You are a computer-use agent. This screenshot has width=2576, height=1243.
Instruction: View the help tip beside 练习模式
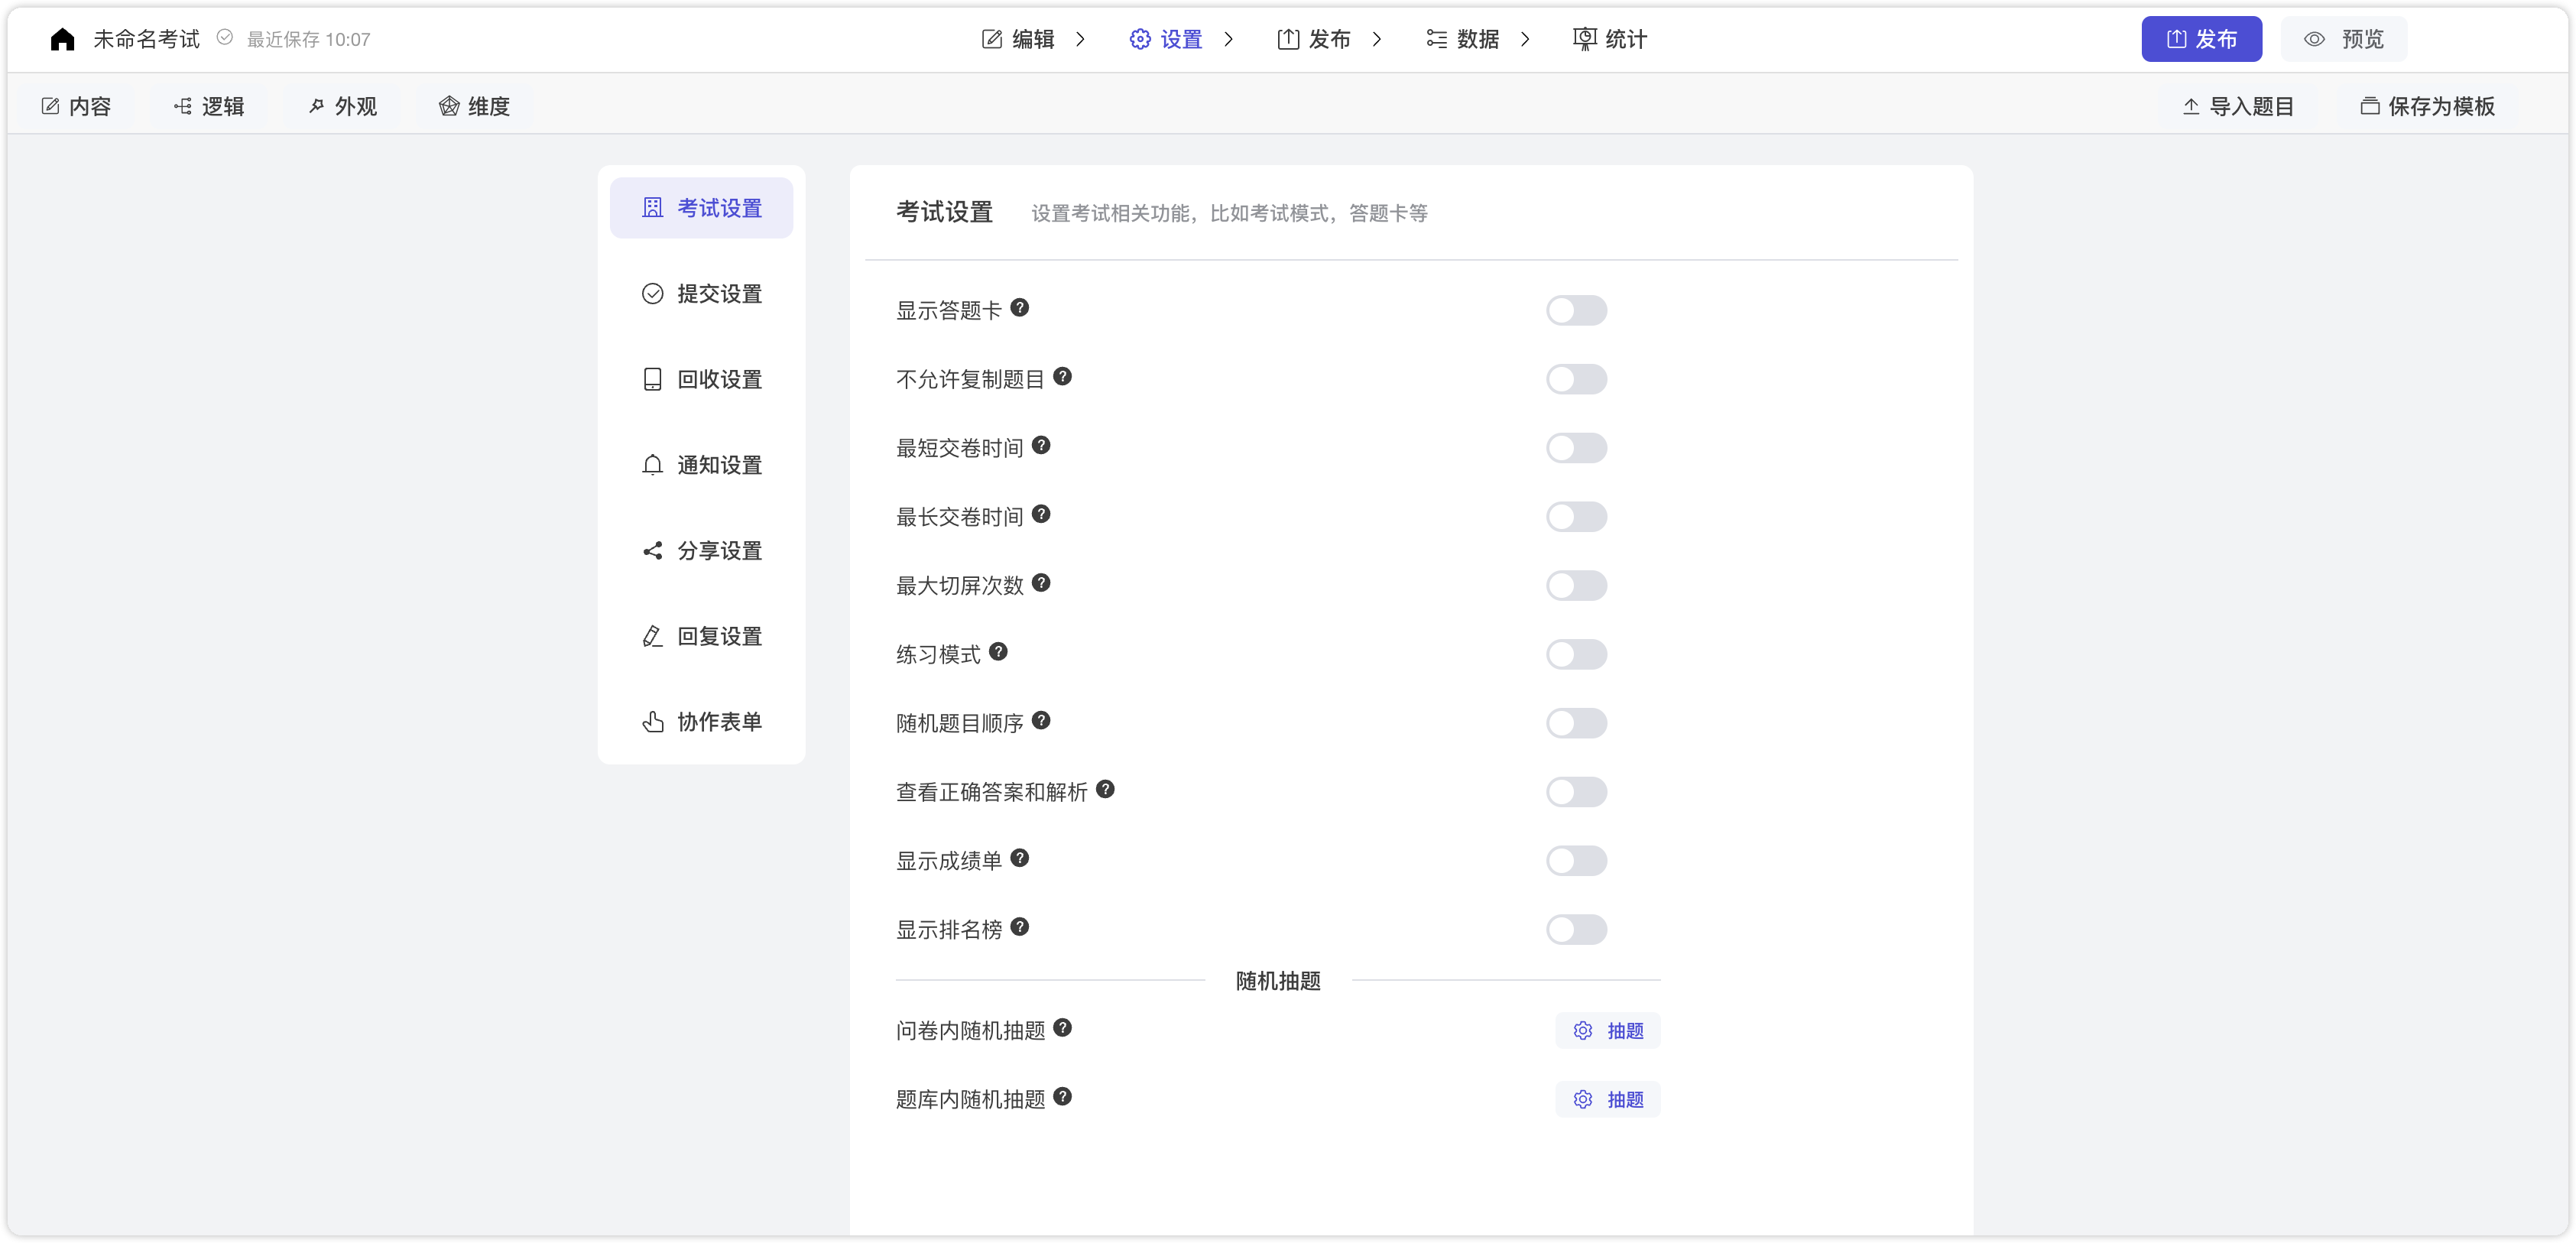coord(998,651)
